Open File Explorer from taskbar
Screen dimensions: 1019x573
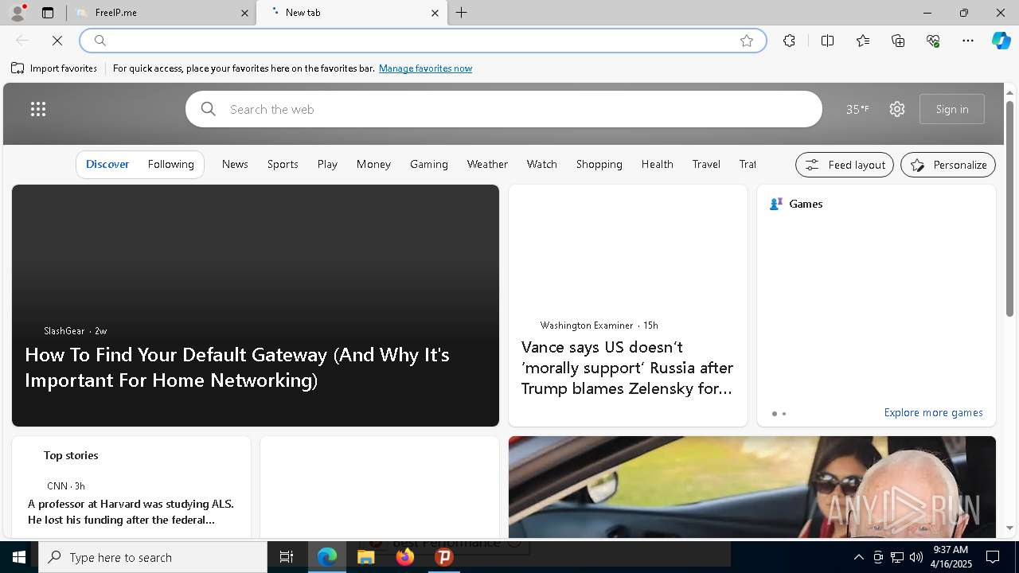tap(365, 557)
